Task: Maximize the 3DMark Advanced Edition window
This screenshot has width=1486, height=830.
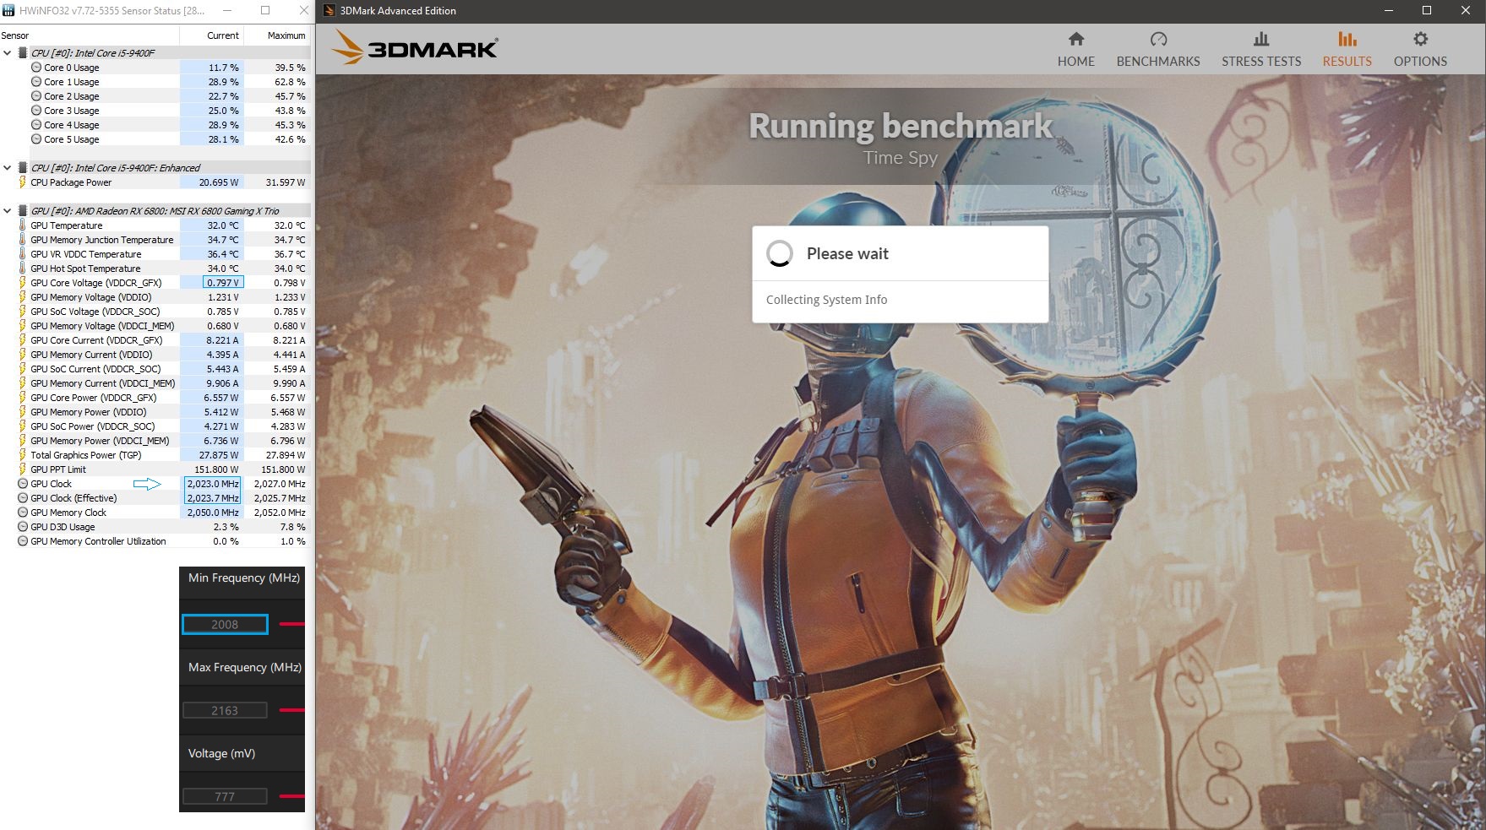Action: pos(1427,11)
